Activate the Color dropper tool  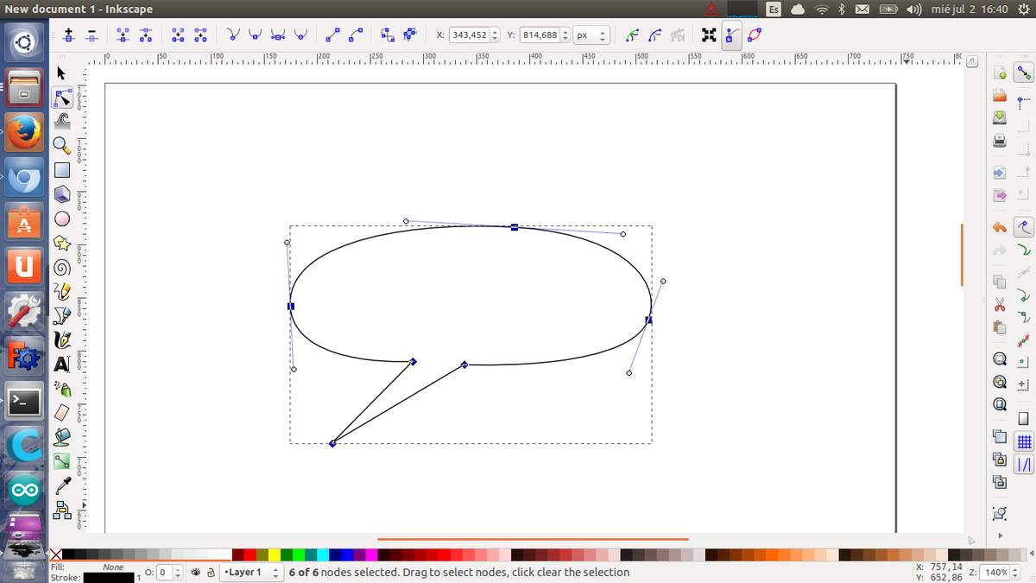point(61,486)
